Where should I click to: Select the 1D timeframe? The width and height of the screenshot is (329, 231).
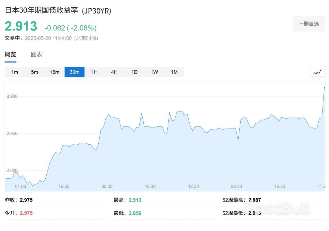tap(134, 72)
